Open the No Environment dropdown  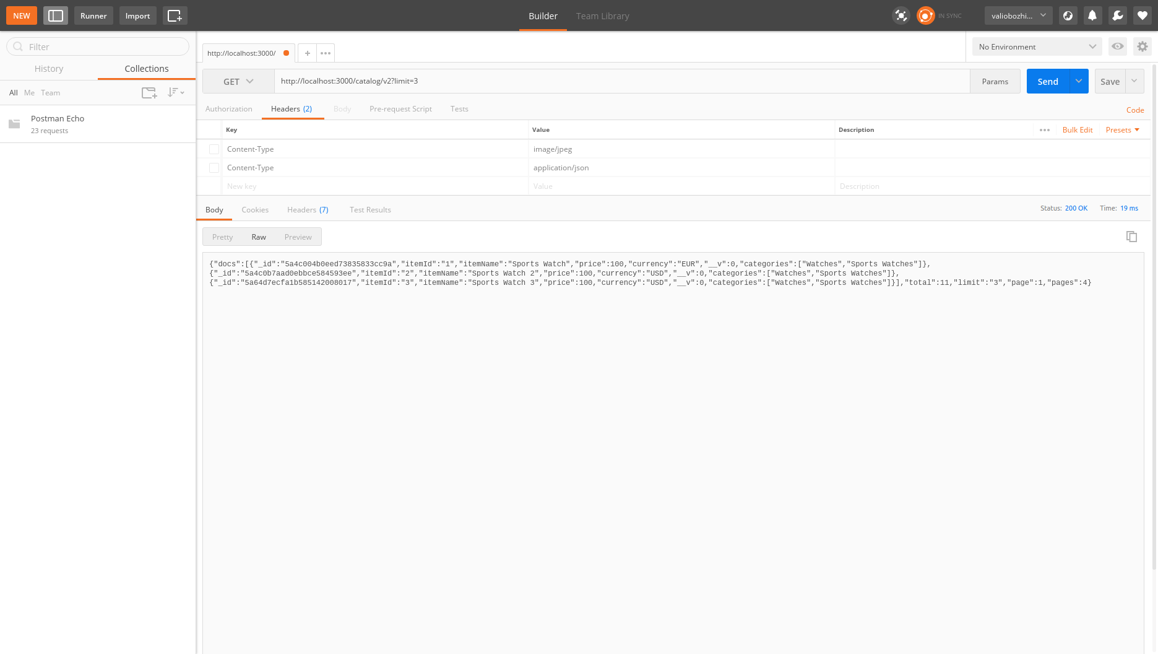pos(1037,46)
